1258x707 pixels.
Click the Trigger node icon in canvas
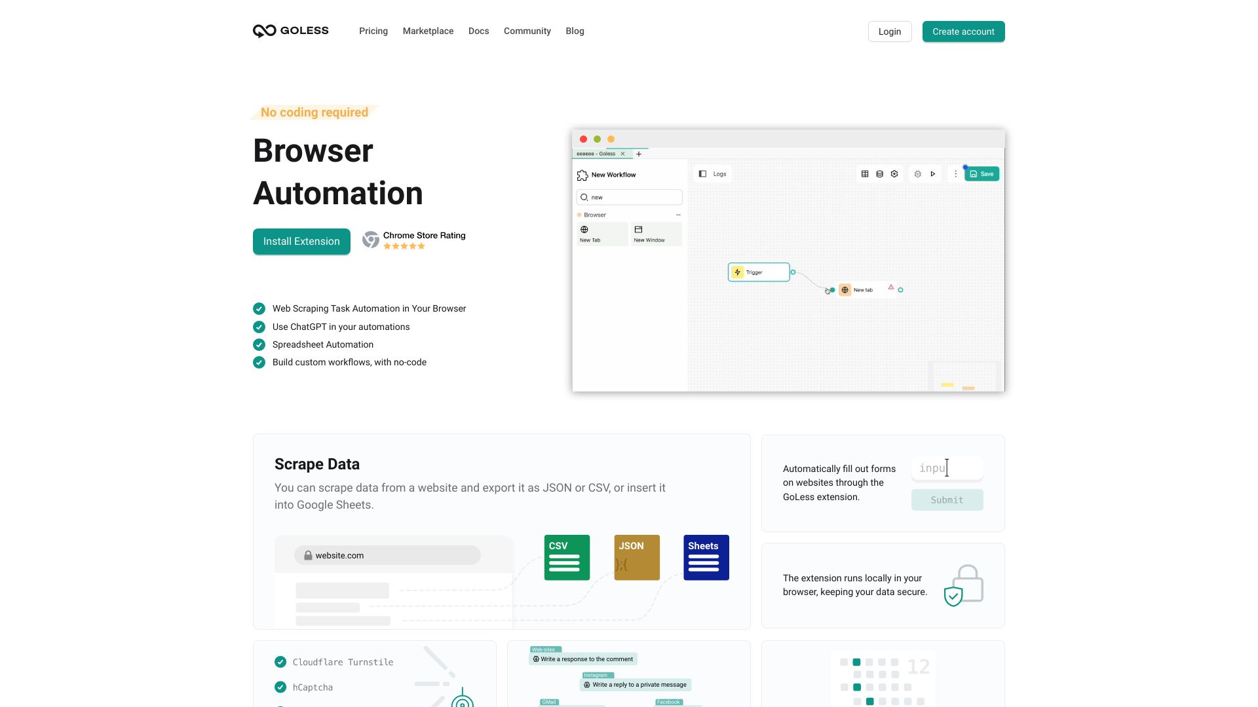click(x=738, y=271)
